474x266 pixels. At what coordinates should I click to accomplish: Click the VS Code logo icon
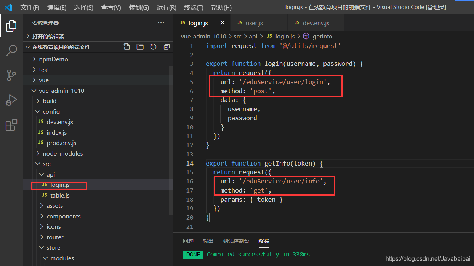click(x=8, y=7)
